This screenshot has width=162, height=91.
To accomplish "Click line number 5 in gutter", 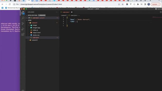I will click(63, 26).
